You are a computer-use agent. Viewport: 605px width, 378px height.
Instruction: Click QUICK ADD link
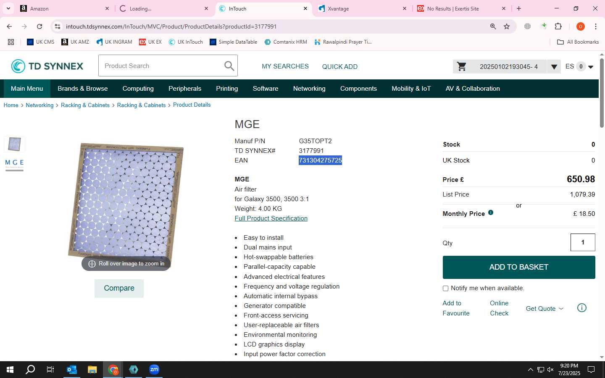(340, 66)
